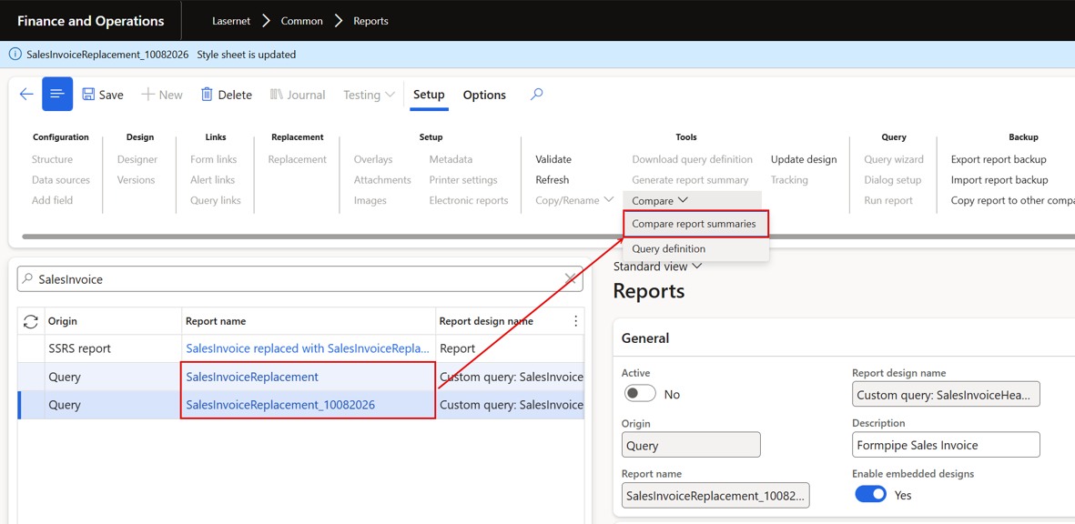
Task: Open the blue hamburger list menu icon
Action: pyautogui.click(x=57, y=94)
